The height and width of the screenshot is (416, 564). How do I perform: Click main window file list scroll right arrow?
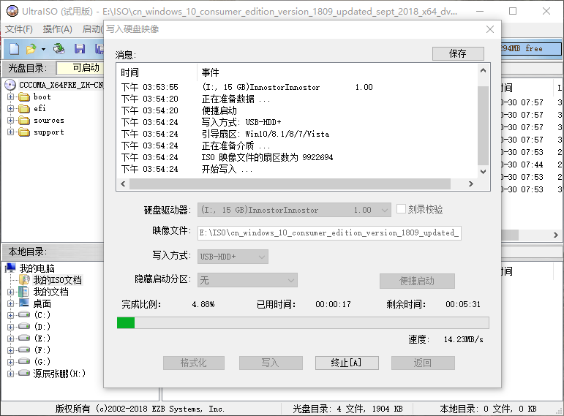pyautogui.click(x=556, y=235)
